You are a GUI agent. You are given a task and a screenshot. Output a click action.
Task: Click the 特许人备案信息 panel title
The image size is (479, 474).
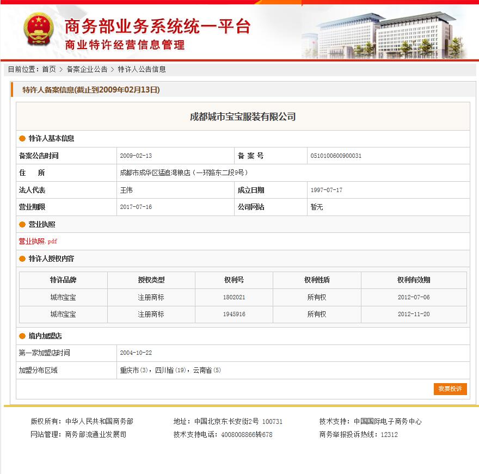[91, 90]
